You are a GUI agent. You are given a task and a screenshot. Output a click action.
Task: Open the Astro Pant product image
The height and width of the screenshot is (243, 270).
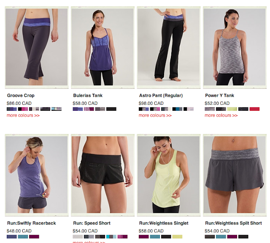169,47
